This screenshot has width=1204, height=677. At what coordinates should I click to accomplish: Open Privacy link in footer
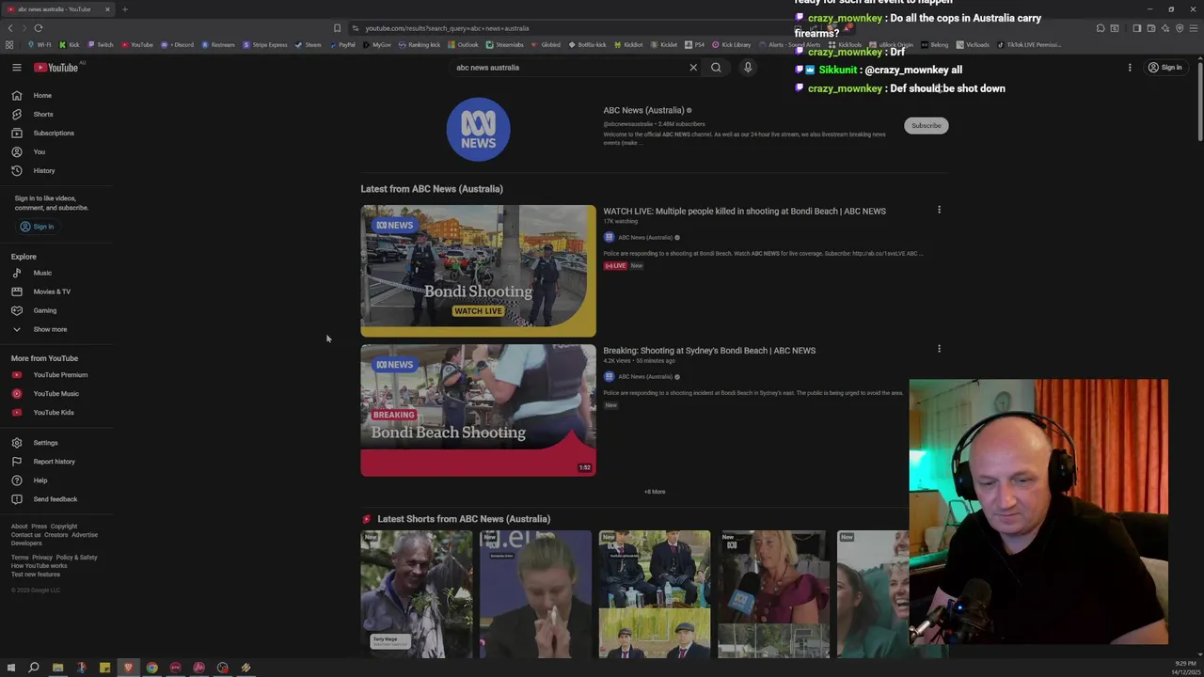point(42,558)
